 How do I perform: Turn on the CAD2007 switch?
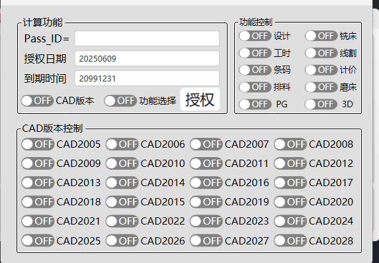click(x=206, y=144)
